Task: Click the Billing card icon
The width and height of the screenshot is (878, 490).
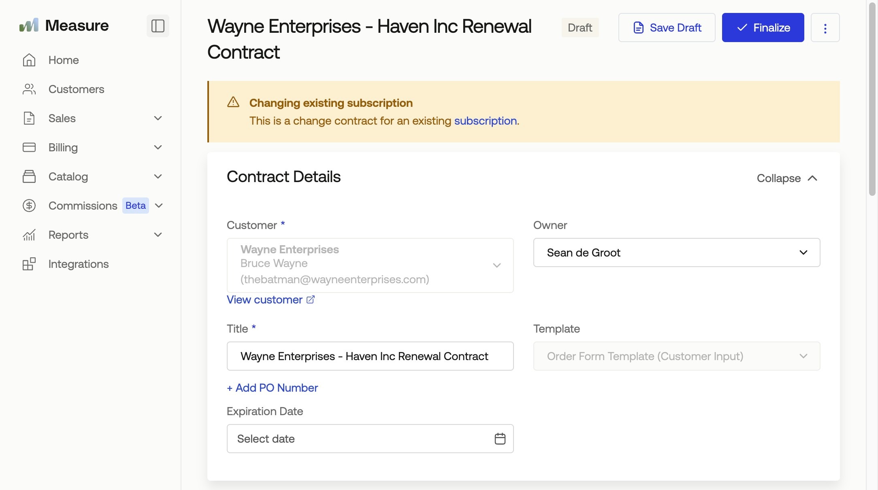Action: click(x=29, y=147)
